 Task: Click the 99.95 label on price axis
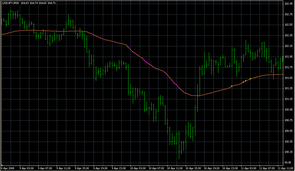[288, 163]
